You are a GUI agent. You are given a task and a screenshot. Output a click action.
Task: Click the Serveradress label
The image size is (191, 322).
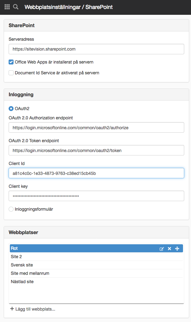pyautogui.click(x=21, y=39)
